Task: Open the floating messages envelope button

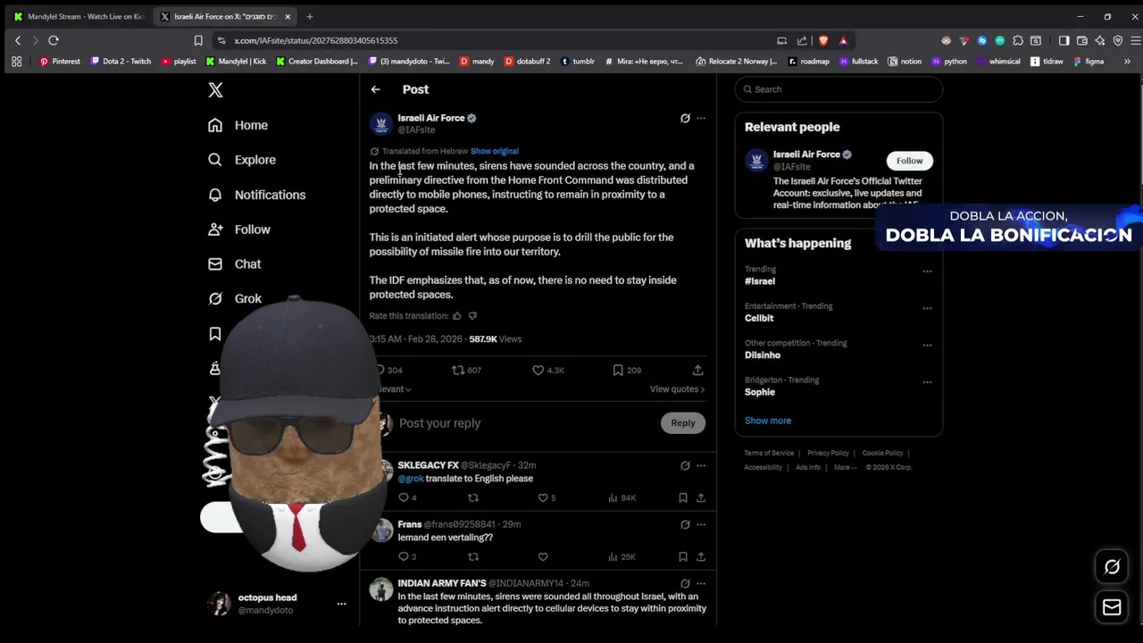Action: [x=1112, y=607]
